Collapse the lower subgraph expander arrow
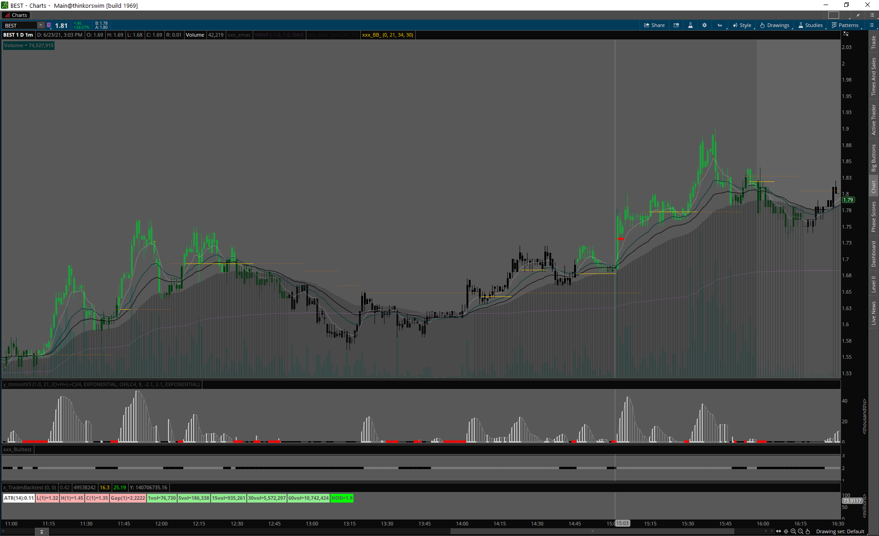Viewport: 879px width, 536px height. 42,532
